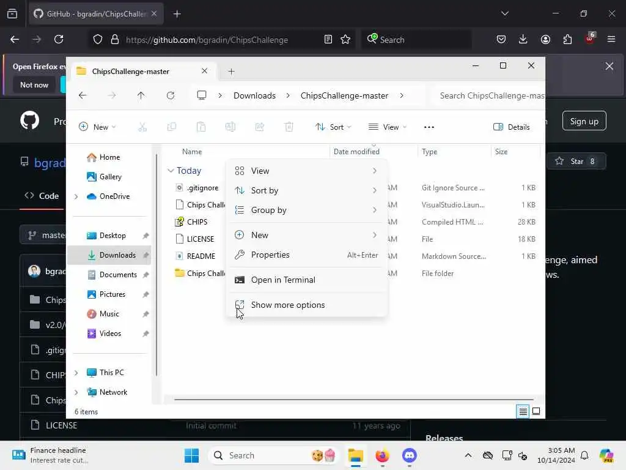
Task: Click the Share icon in Explorer toolbar
Action: (x=259, y=127)
